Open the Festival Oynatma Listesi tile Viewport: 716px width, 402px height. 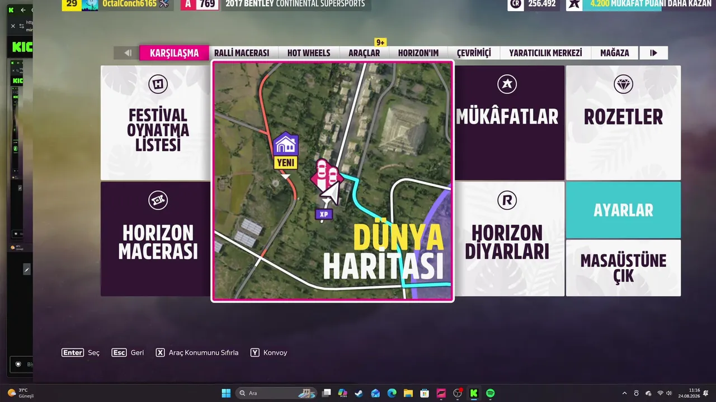pos(156,123)
